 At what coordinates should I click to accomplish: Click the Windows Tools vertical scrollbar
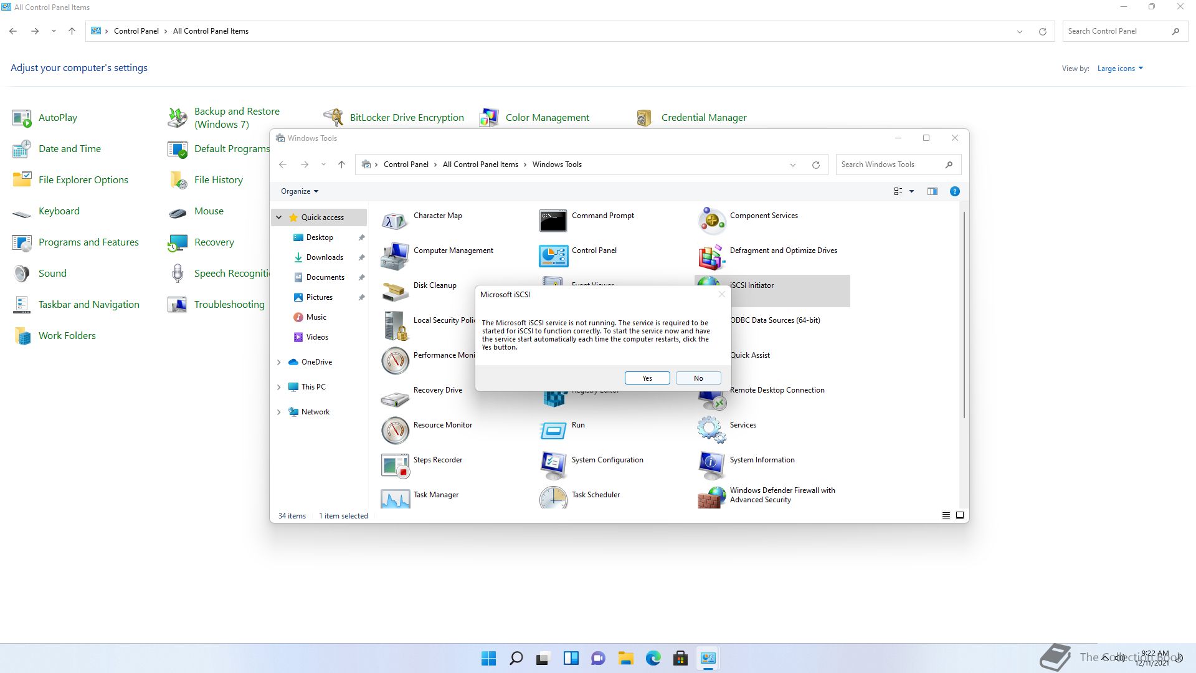(964, 315)
